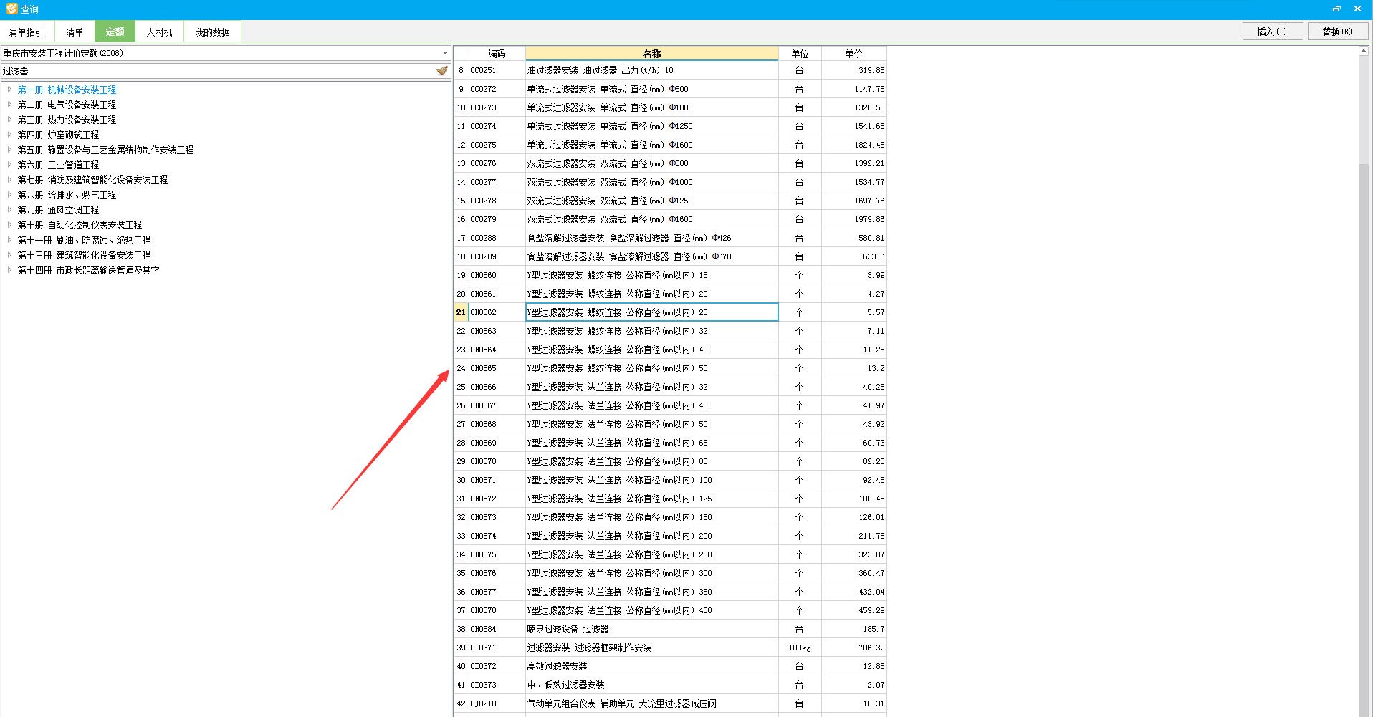Select row CH0565 螺纹连接 公称直径 50

[670, 368]
